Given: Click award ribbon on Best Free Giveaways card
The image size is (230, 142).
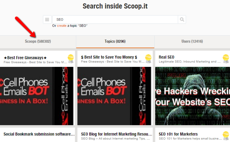Looking at the screenshot, I should pyautogui.click(x=71, y=59).
